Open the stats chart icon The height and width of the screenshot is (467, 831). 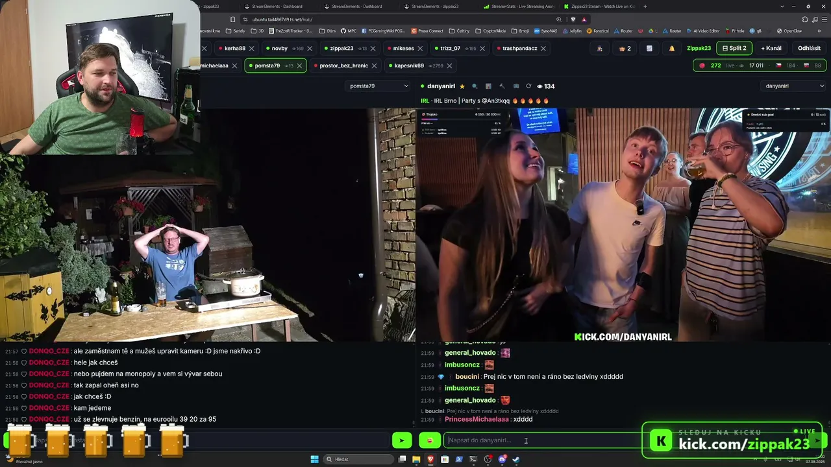pyautogui.click(x=649, y=49)
